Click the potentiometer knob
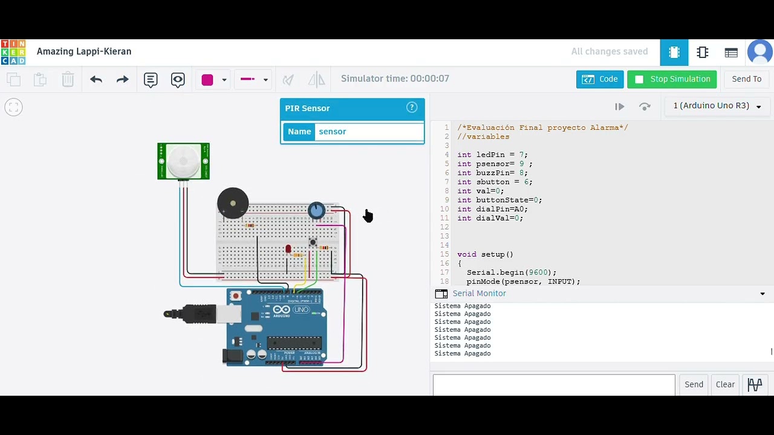 pos(316,210)
